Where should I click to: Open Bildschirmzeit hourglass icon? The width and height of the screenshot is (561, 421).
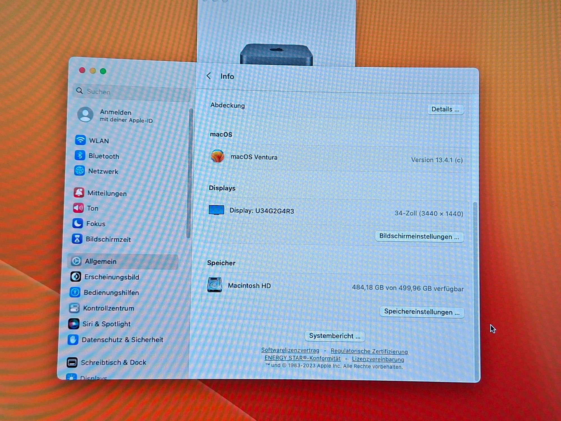click(x=77, y=239)
